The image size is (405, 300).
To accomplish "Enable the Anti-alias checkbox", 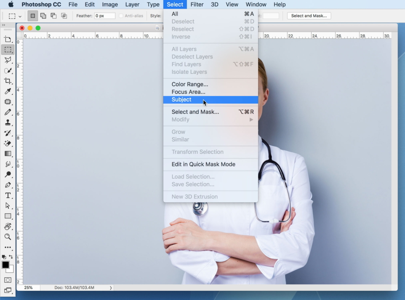I will click(120, 16).
